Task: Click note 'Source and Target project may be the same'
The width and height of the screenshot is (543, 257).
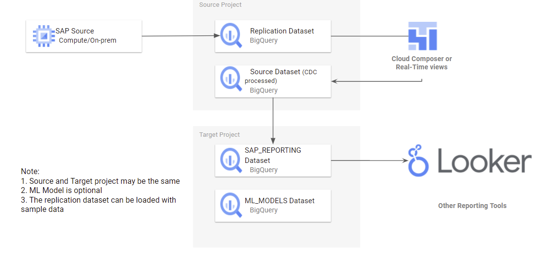Action: (100, 181)
